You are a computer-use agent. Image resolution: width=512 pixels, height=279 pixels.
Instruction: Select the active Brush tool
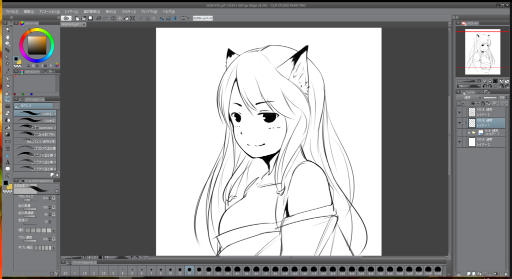[7, 99]
